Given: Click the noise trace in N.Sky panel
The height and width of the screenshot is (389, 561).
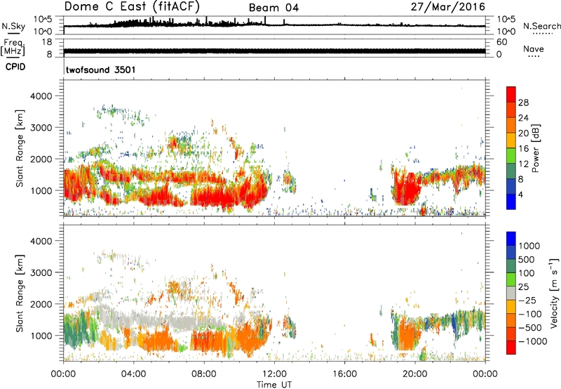Looking at the screenshot, I should [274, 25].
